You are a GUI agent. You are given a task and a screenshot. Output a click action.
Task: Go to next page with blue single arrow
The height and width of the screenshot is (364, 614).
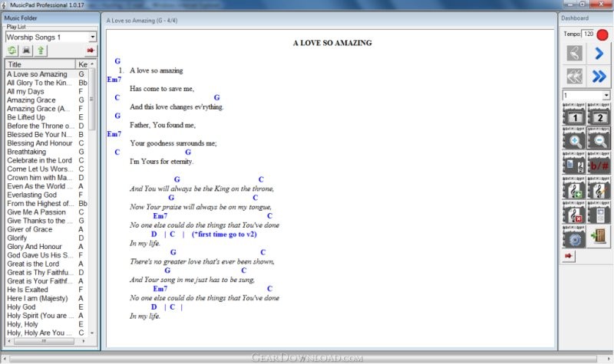599,53
